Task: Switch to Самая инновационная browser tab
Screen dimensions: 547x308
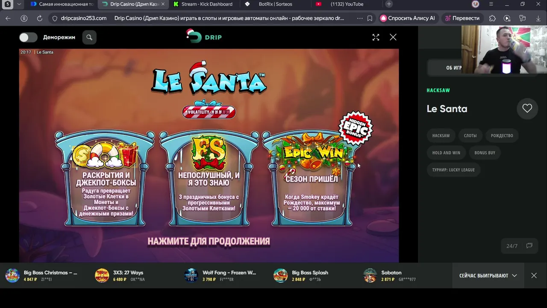Action: pos(62,4)
